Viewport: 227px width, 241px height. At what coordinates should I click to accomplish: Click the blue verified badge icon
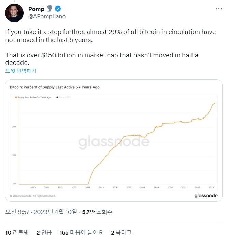(58, 9)
